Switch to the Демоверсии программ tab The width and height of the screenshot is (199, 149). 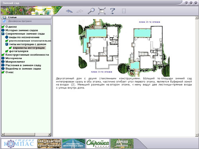coord(26,21)
